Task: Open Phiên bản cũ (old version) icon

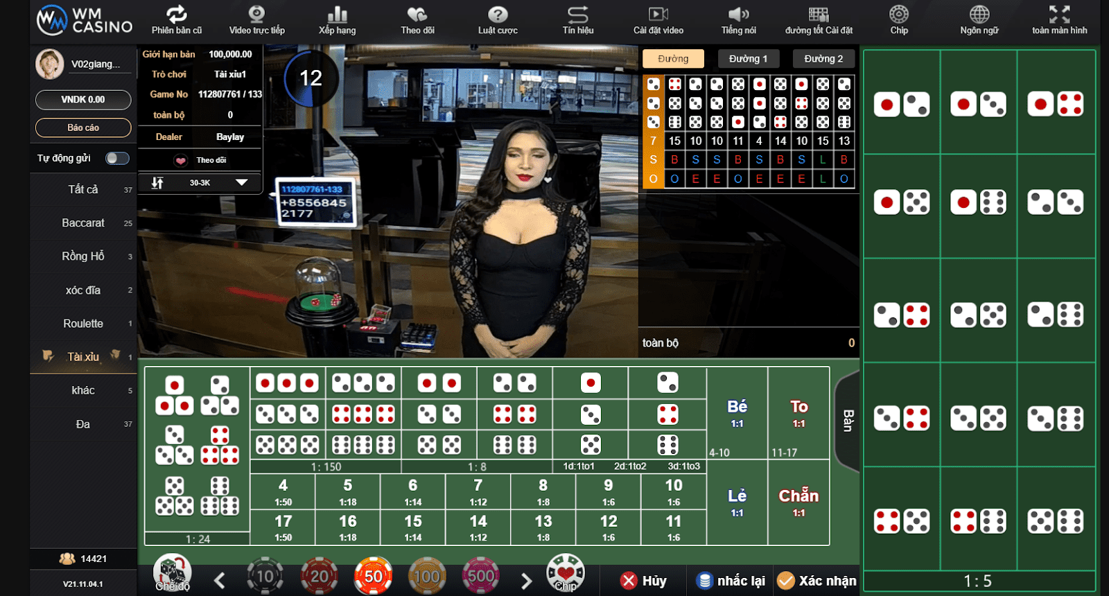Action: tap(176, 15)
